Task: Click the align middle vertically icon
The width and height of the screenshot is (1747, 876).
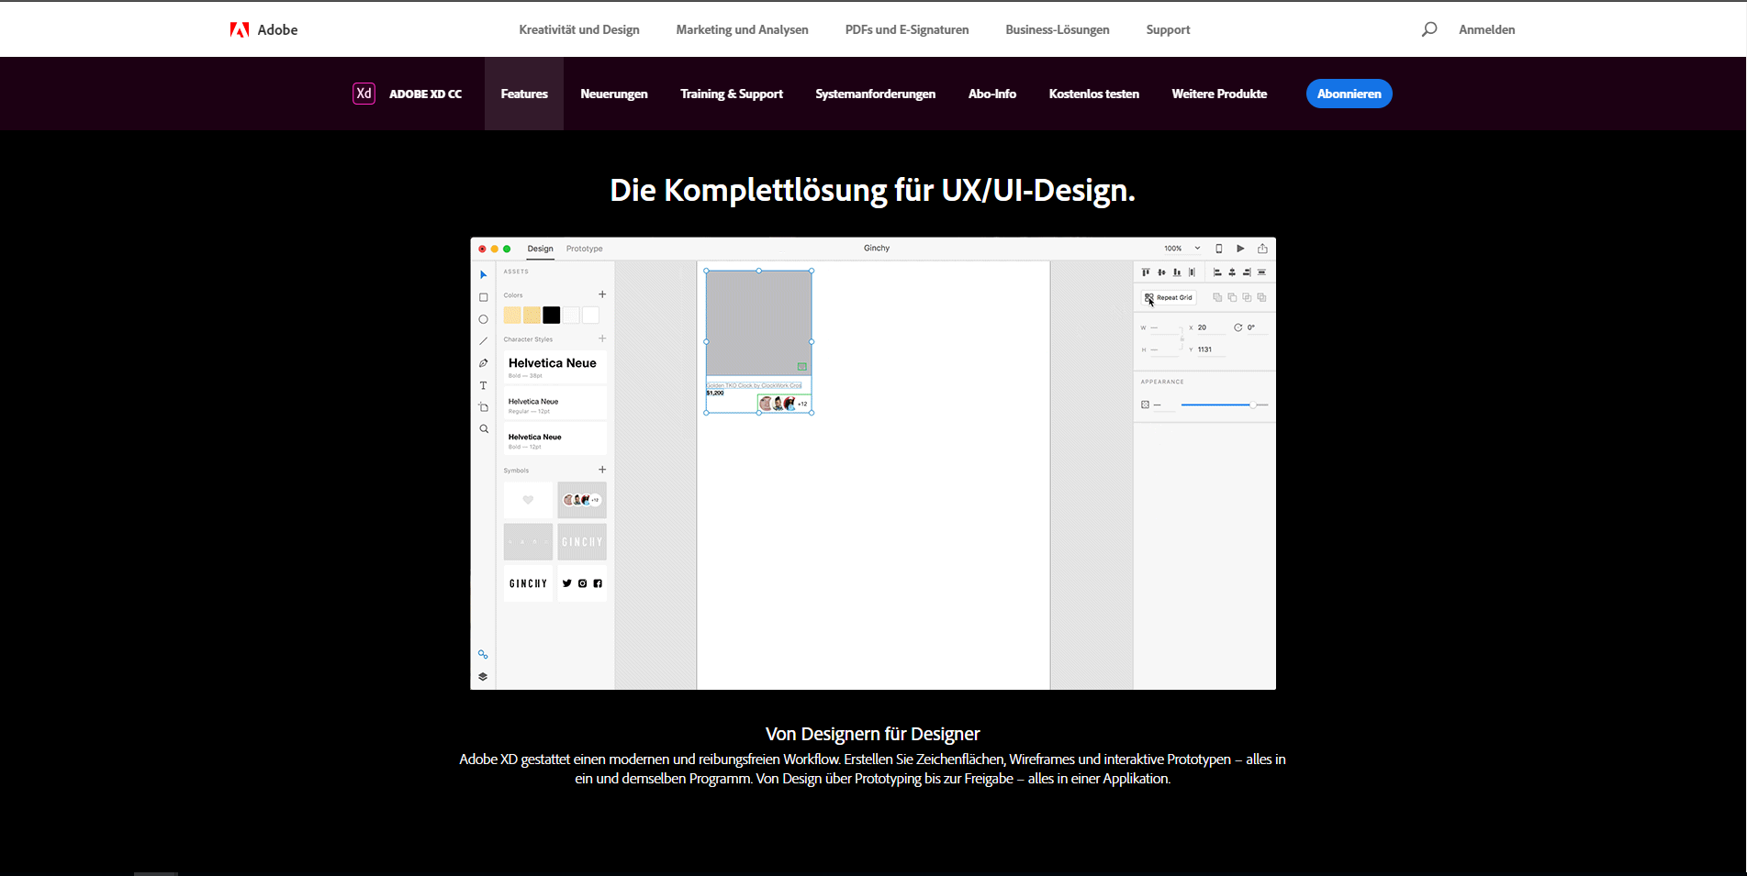Action: click(1161, 272)
